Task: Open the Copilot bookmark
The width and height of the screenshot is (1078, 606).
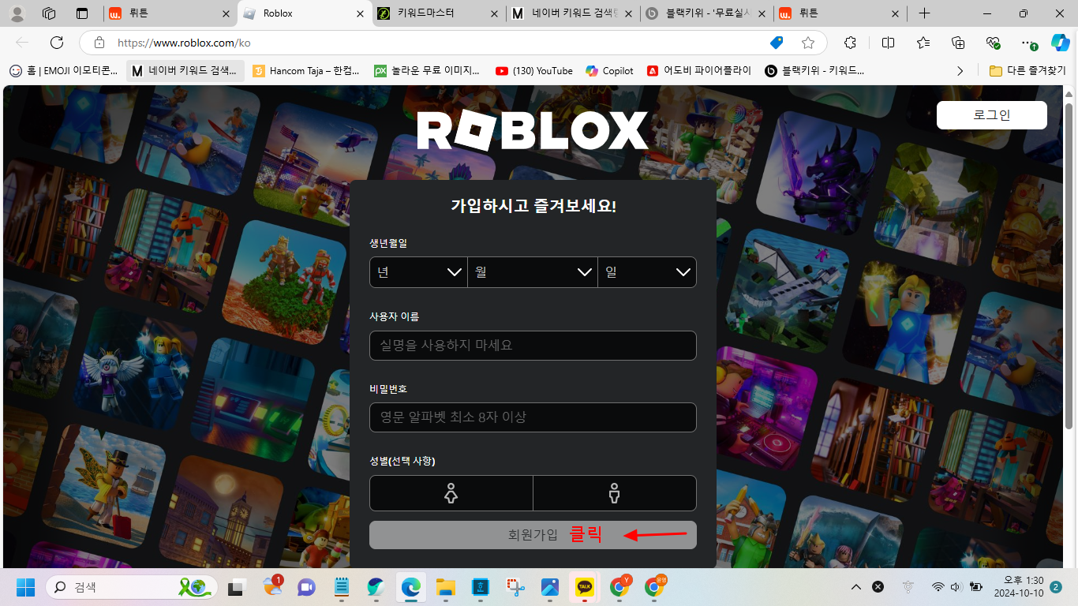Action: pyautogui.click(x=610, y=71)
